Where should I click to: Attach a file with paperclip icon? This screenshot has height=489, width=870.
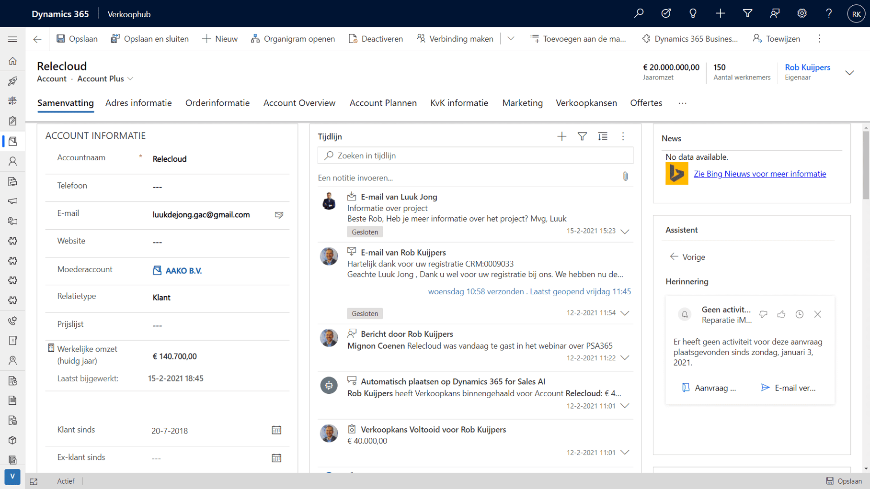point(625,177)
